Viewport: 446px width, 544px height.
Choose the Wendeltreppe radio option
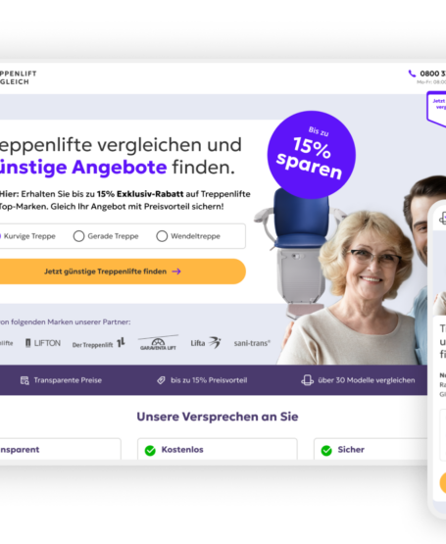pos(188,236)
